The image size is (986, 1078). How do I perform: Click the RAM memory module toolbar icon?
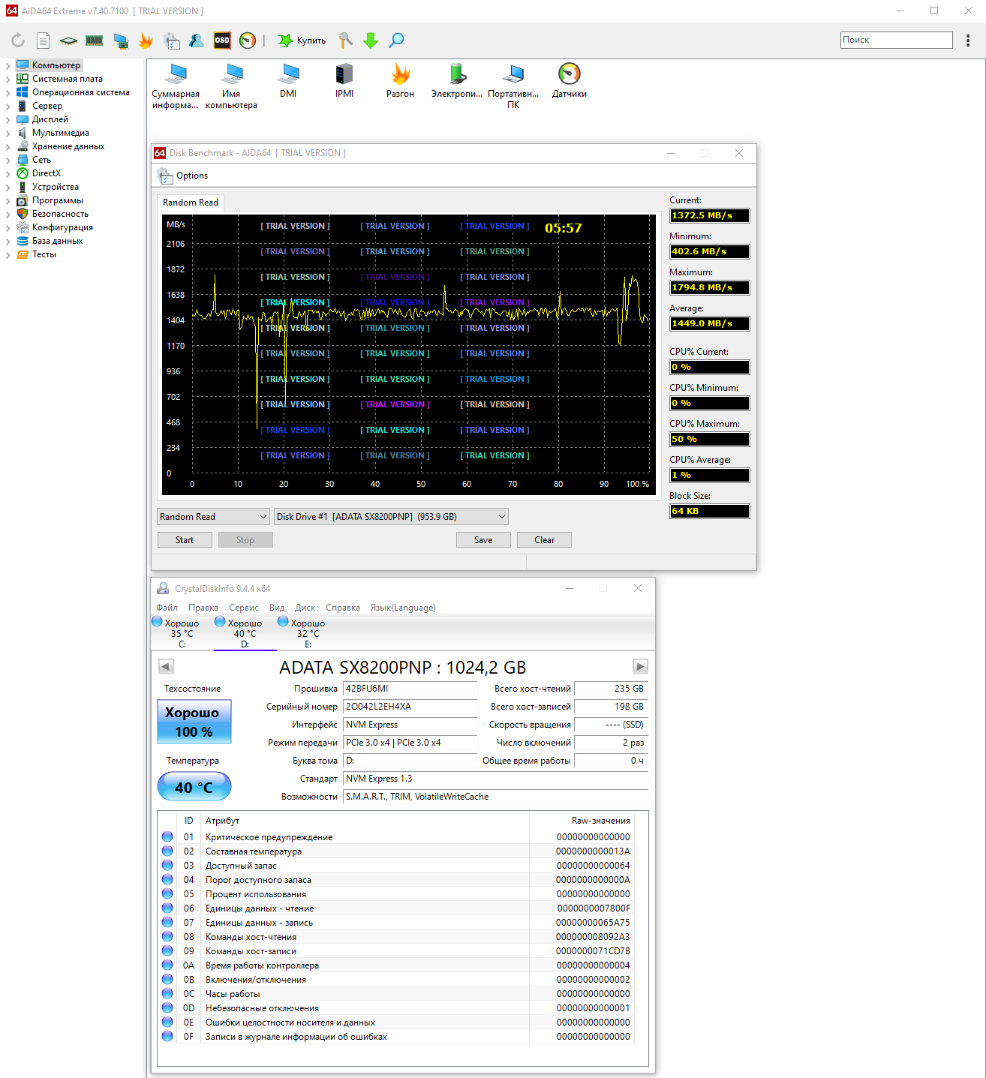(94, 41)
